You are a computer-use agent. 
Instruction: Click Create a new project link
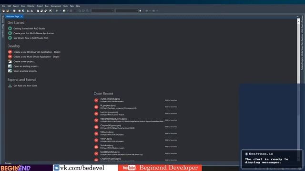(24, 61)
